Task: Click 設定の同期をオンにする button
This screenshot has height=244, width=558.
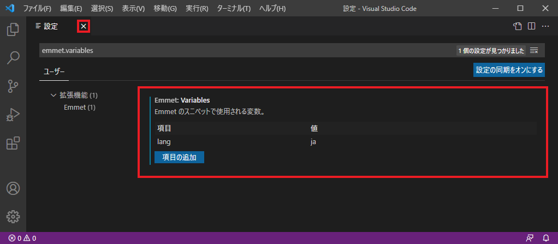Action: click(509, 70)
